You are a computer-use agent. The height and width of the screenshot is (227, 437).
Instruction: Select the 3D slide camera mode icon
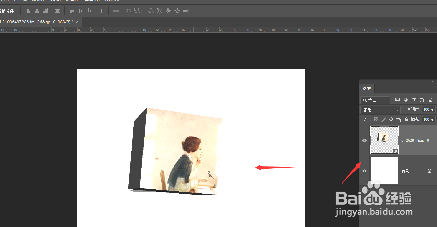pyautogui.click(x=177, y=11)
